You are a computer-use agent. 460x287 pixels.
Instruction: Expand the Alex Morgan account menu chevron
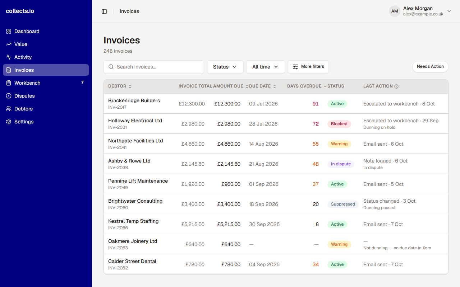[x=449, y=11]
